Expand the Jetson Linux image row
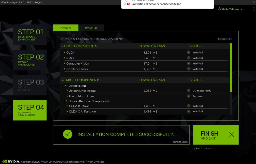This screenshot has width=256, height=164. (x=67, y=91)
